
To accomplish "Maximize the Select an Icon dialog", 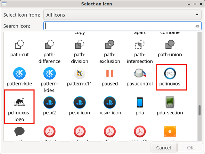I will coord(195,4).
